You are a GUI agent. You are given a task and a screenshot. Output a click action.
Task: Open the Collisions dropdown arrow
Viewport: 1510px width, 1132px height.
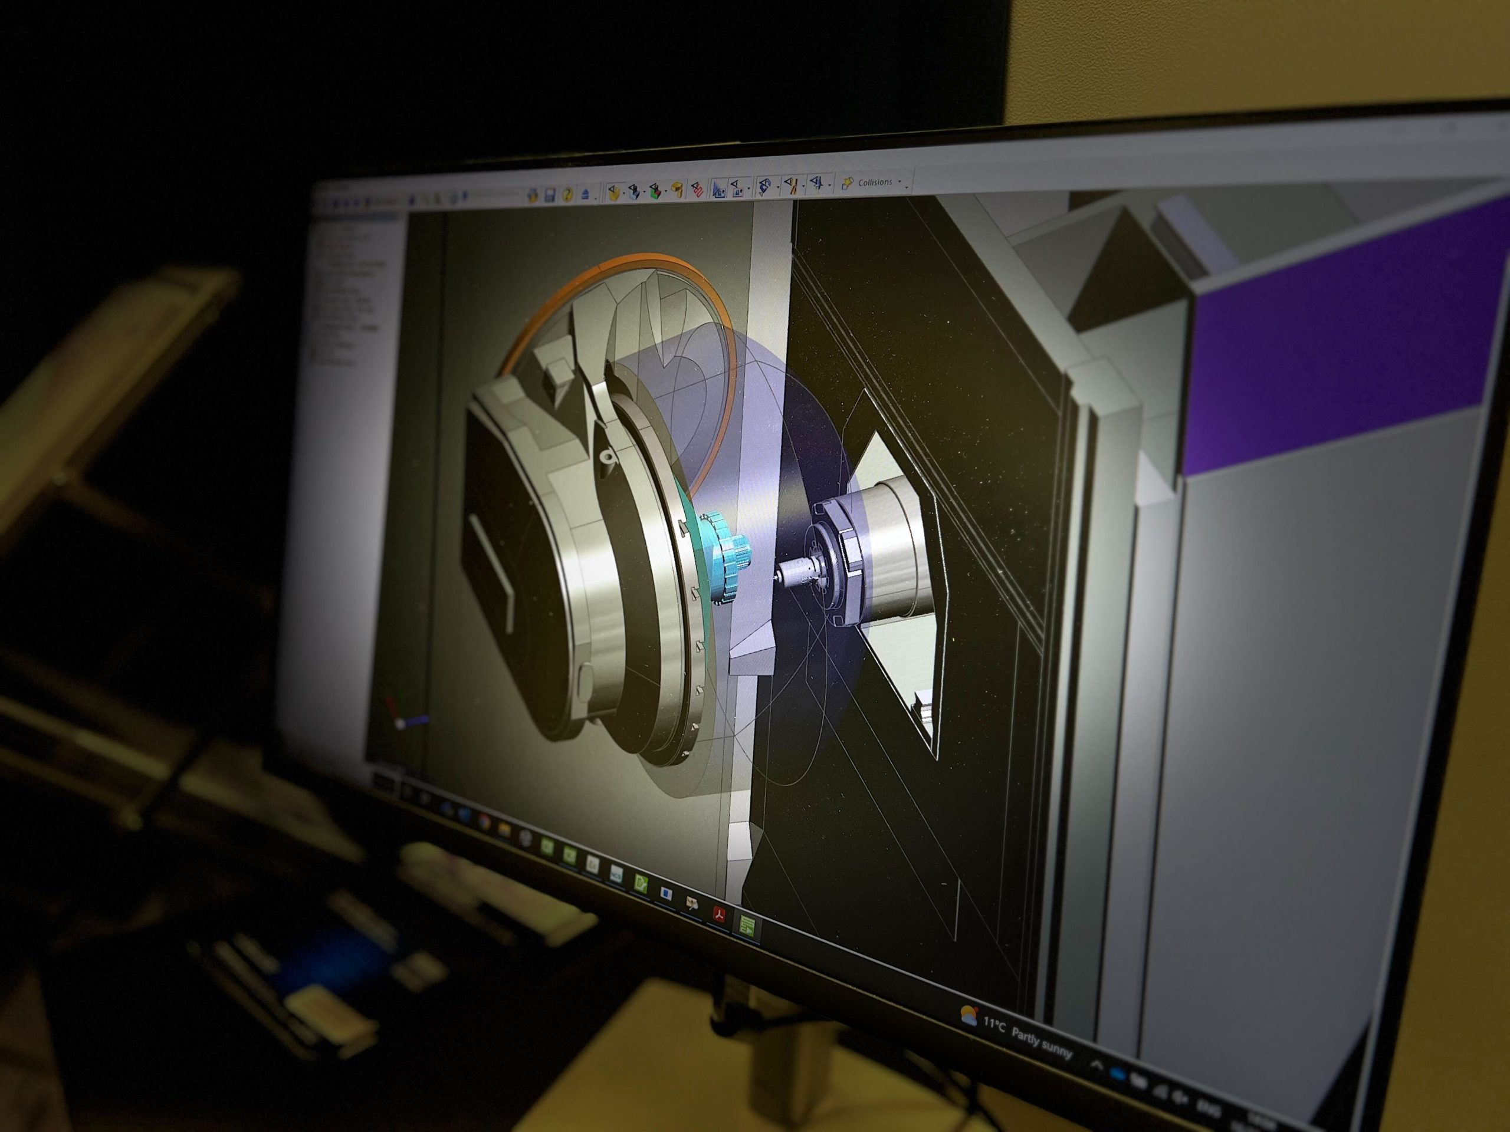click(901, 182)
